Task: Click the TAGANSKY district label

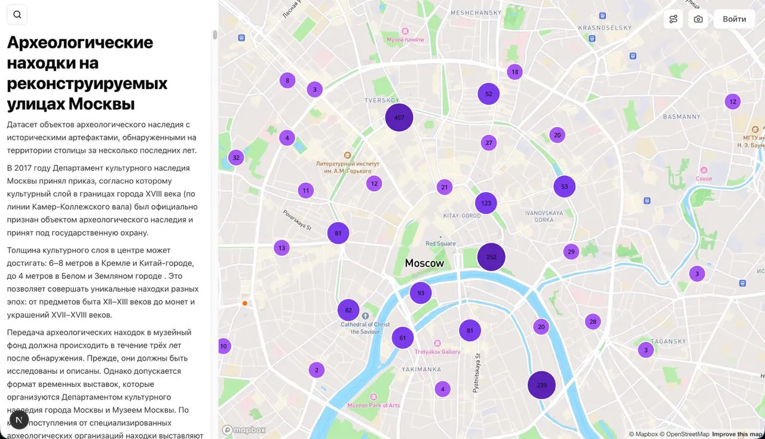Action: (x=668, y=342)
